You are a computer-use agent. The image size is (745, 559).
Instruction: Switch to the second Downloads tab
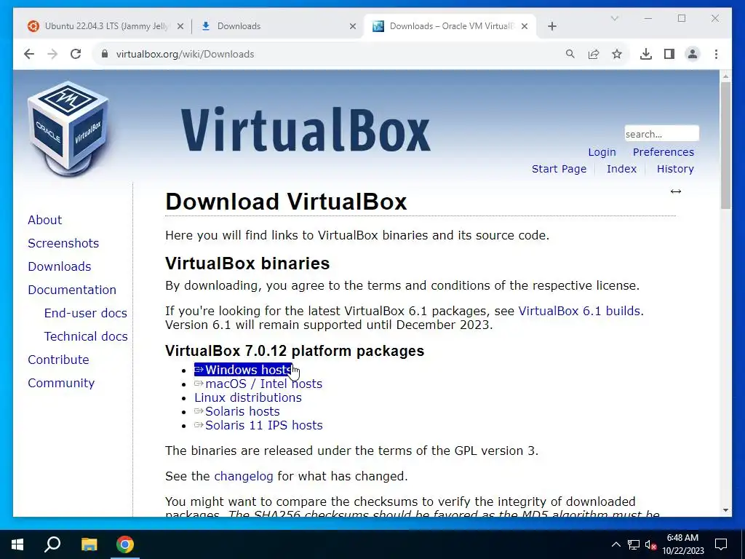277,26
